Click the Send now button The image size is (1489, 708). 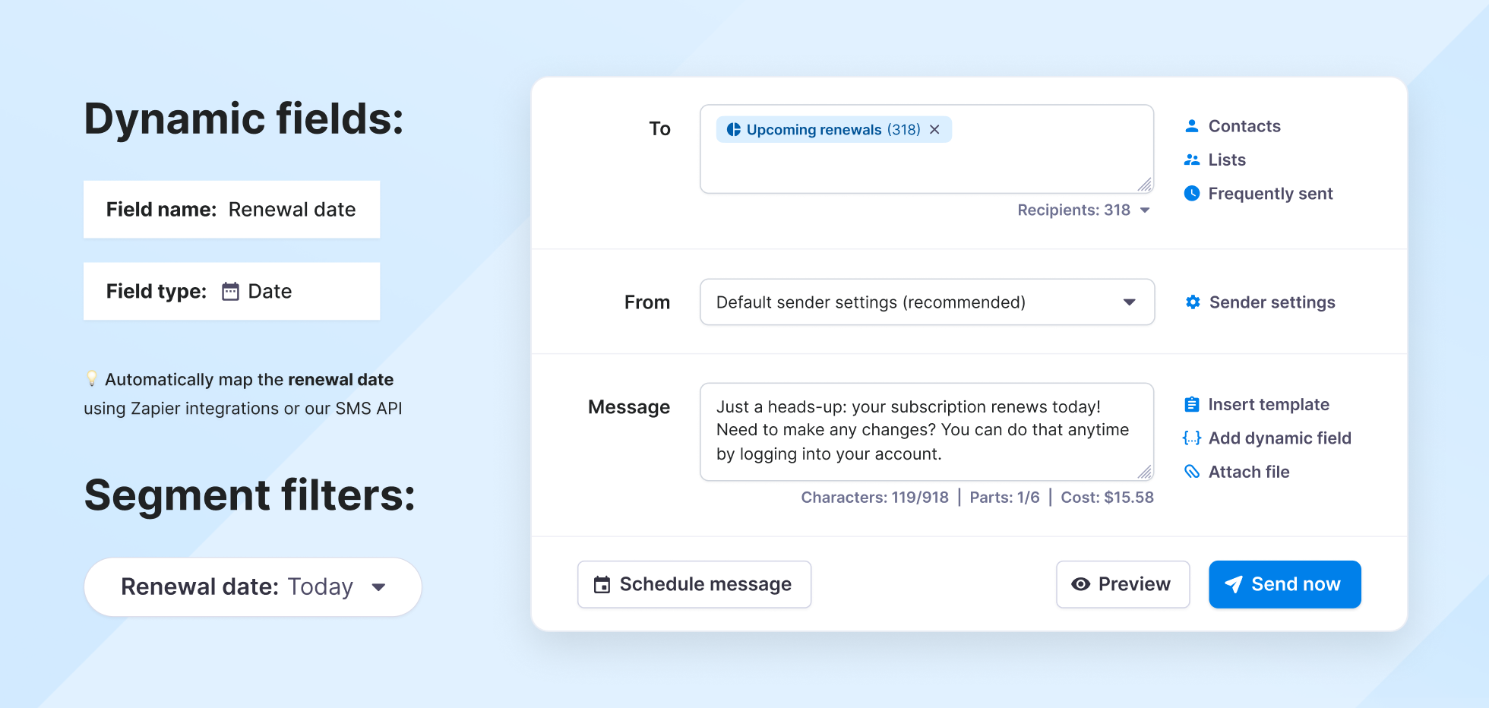tap(1285, 584)
